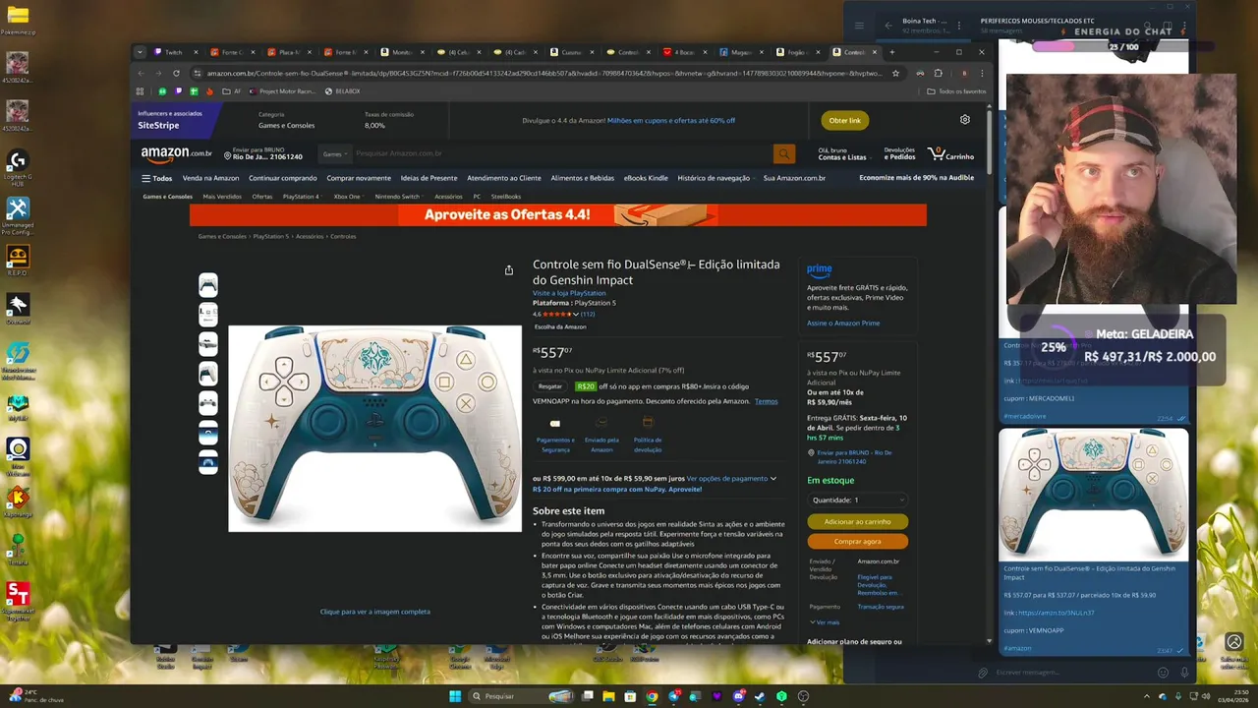This screenshot has height=708, width=1258.
Task: Click the main DualSense product image
Action: (x=374, y=429)
